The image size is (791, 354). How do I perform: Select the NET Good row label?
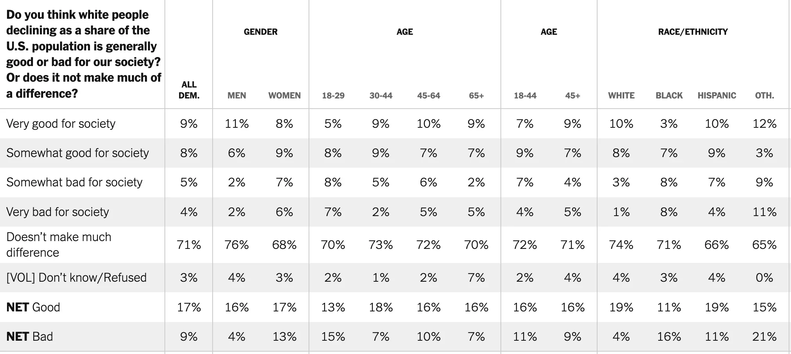click(33, 307)
